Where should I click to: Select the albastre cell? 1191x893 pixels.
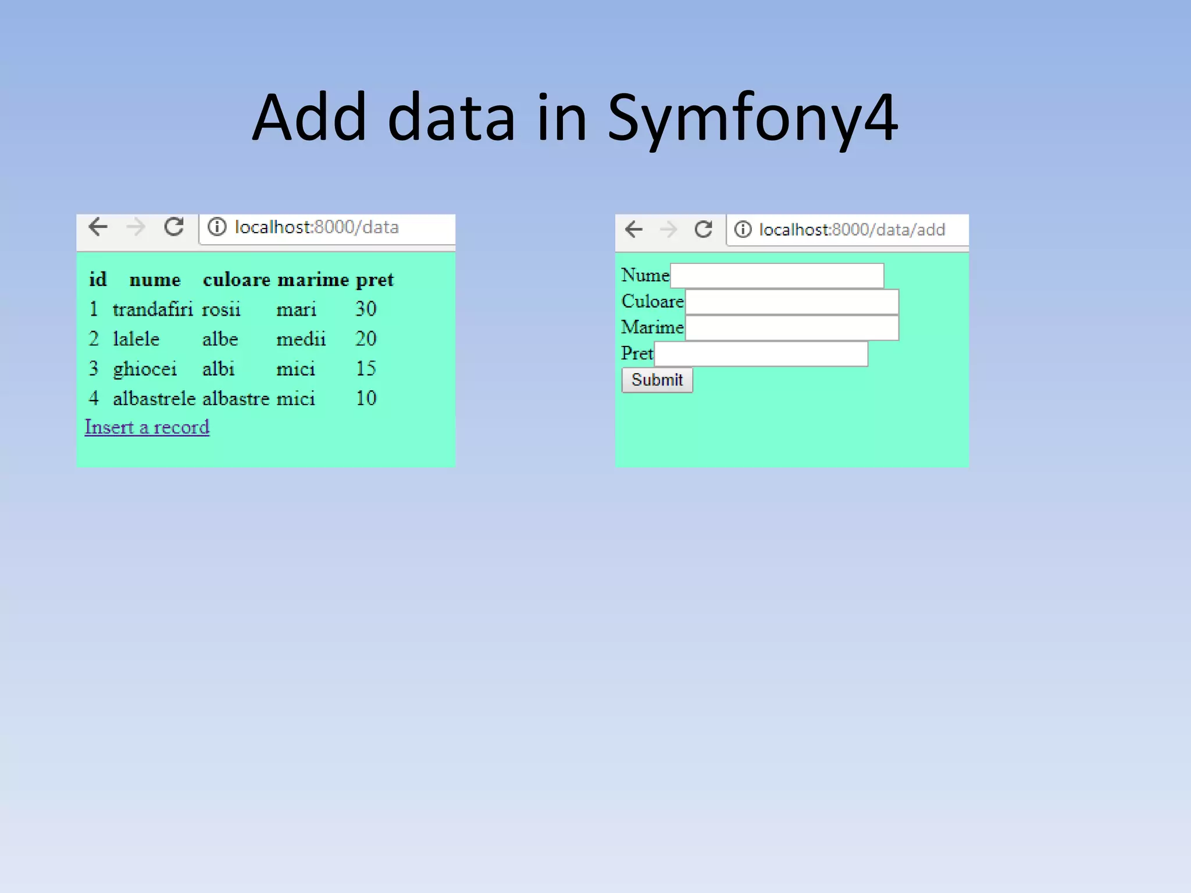point(236,398)
